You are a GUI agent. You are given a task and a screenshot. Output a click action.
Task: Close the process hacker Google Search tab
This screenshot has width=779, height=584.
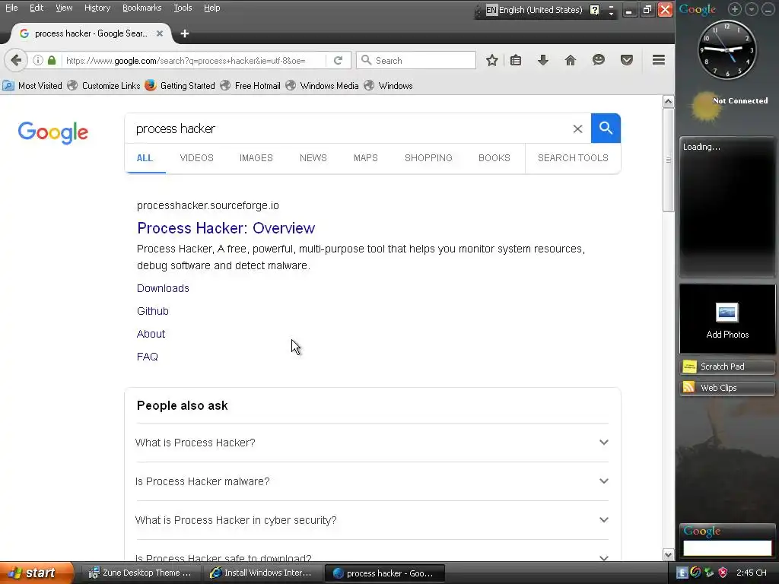pyautogui.click(x=160, y=33)
